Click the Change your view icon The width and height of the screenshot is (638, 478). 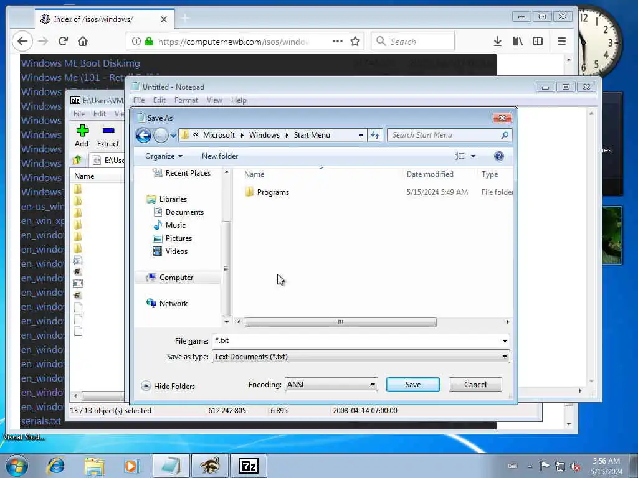click(460, 156)
